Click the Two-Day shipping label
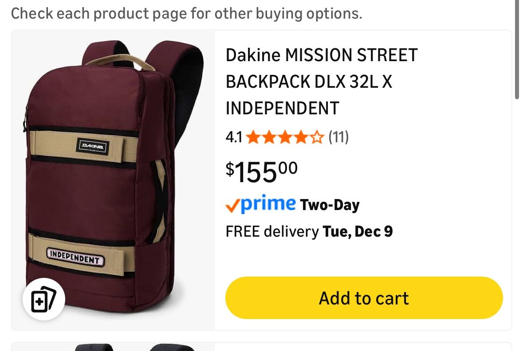 pyautogui.click(x=330, y=204)
